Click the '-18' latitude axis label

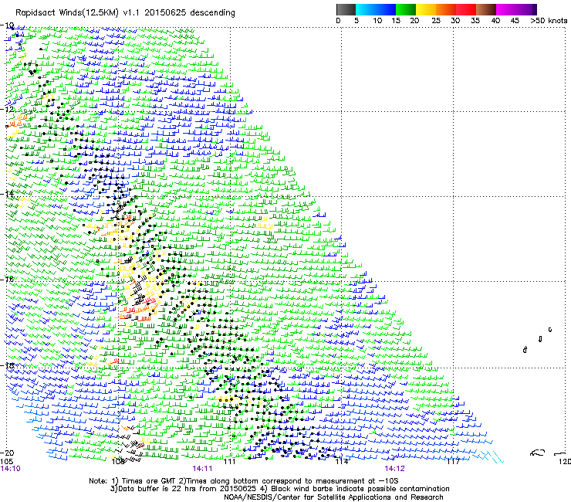pyautogui.click(x=7, y=365)
